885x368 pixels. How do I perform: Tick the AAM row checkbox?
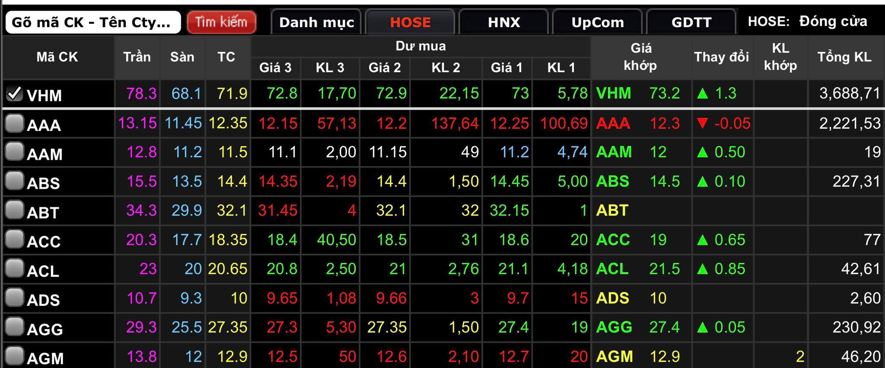point(15,152)
